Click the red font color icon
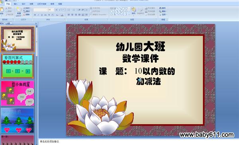Viewport: 239px width, 145px height. click(62, 15)
